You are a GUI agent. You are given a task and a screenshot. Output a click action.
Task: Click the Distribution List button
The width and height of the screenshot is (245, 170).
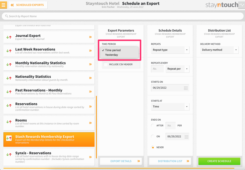pyautogui.click(x=170, y=161)
